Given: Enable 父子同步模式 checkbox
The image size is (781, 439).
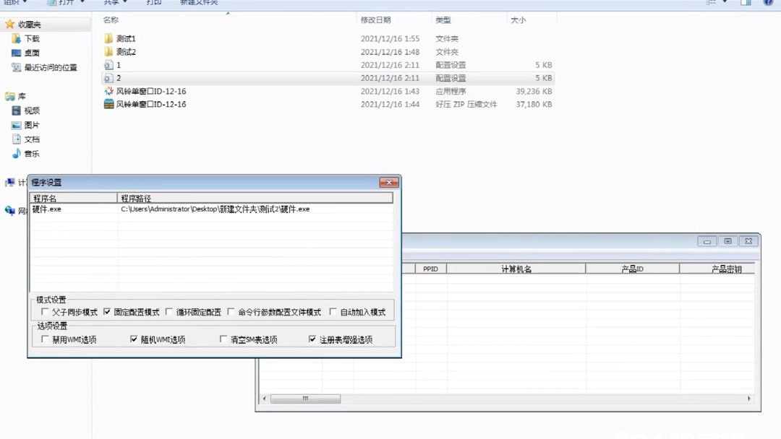Looking at the screenshot, I should (x=45, y=311).
